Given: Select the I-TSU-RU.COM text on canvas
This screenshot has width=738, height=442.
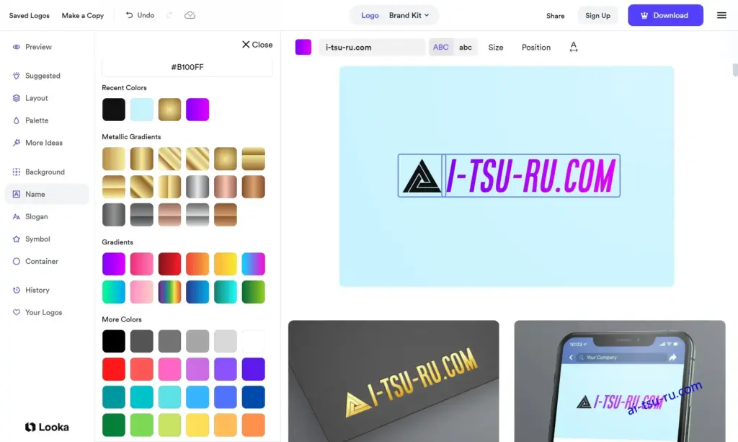Looking at the screenshot, I should (x=530, y=176).
